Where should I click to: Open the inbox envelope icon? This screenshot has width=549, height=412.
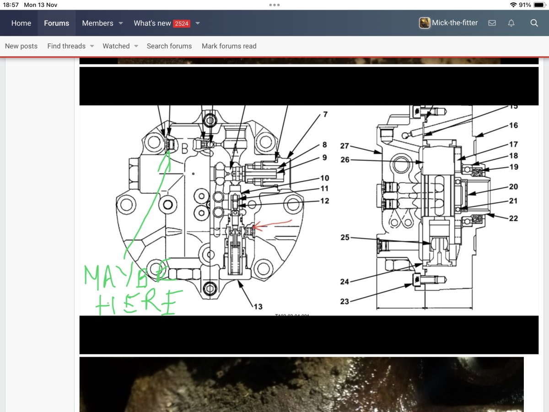492,23
